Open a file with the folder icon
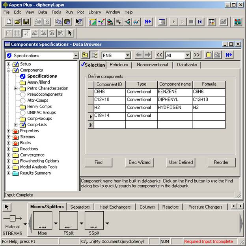Viewport: 246px width, 246px height. pos(17,22)
